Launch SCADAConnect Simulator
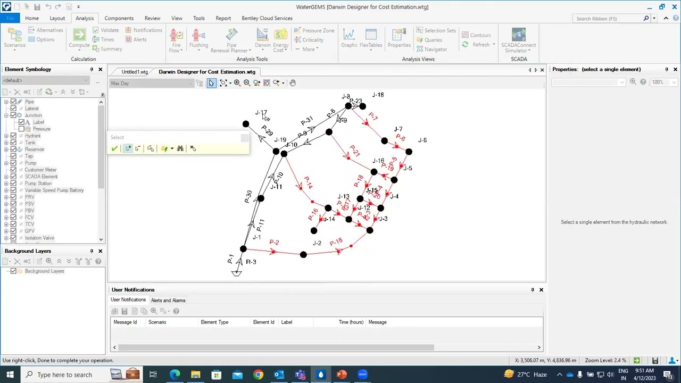The image size is (681, 383). [519, 40]
